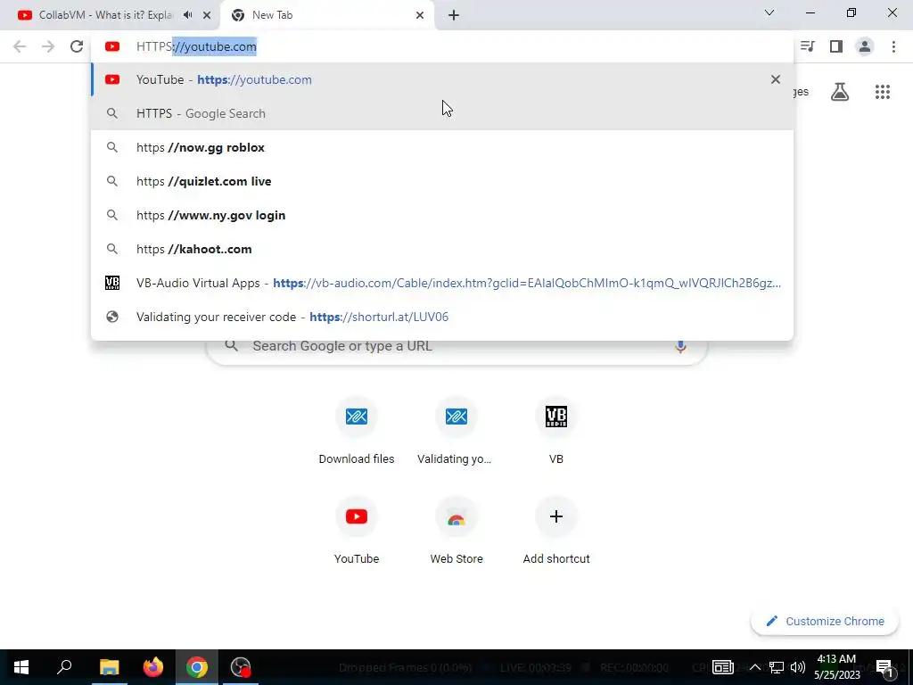This screenshot has height=685, width=913.
Task: Open Windows taskbar search
Action: [x=64, y=667]
